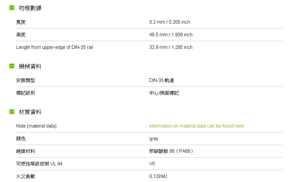Collapse 物理數據 section using green minus icon

12,8
